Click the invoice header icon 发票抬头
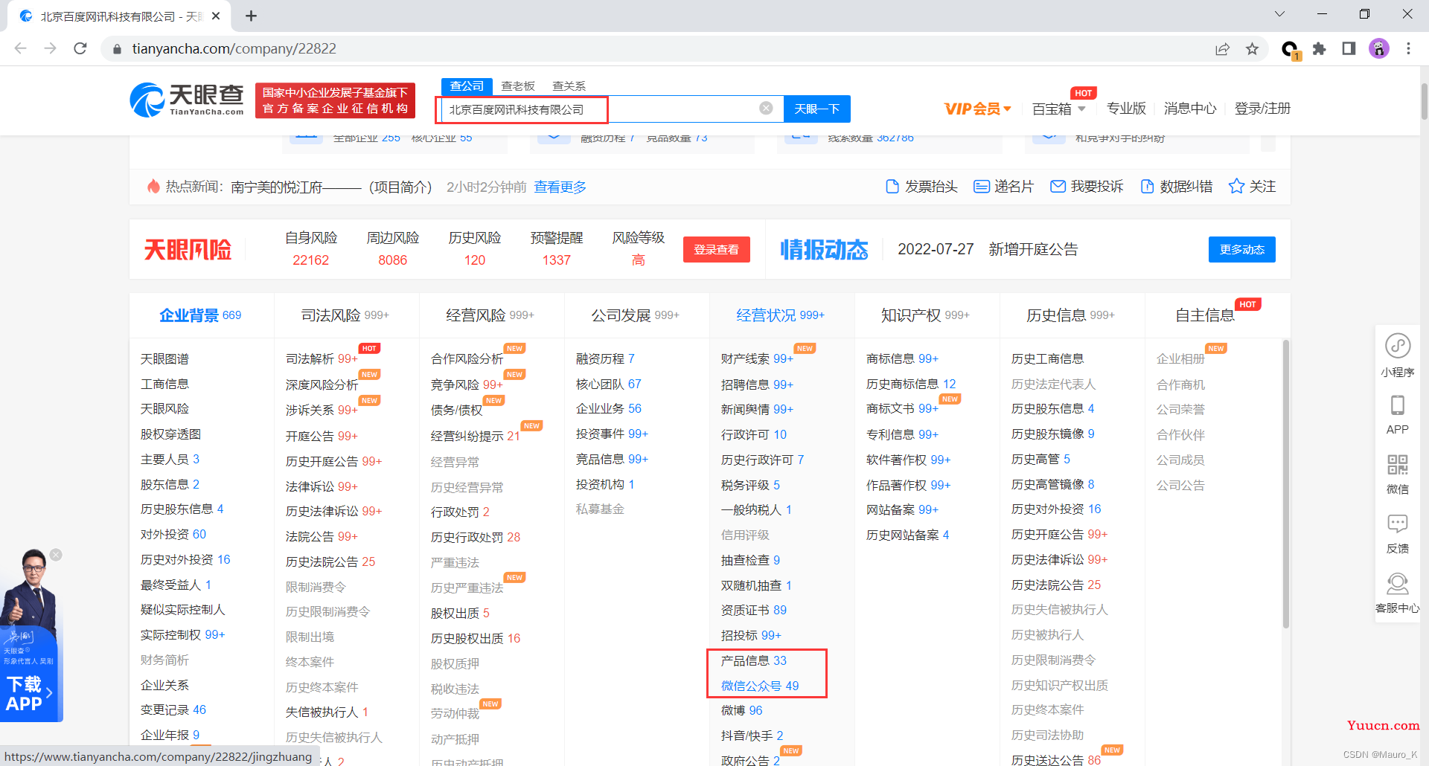Screen dimensions: 1429x766 tap(892, 187)
